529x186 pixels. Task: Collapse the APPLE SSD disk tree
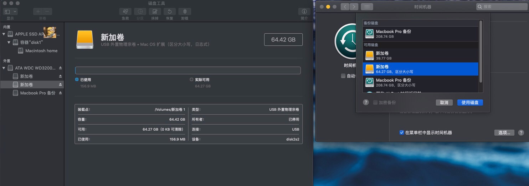(4, 34)
